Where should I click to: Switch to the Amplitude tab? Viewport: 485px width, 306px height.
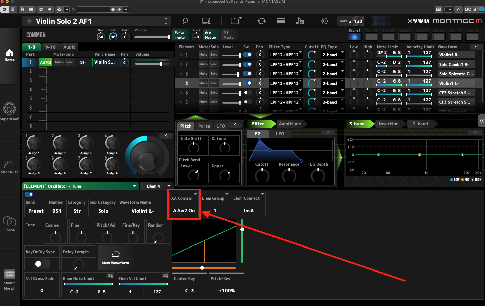point(290,124)
